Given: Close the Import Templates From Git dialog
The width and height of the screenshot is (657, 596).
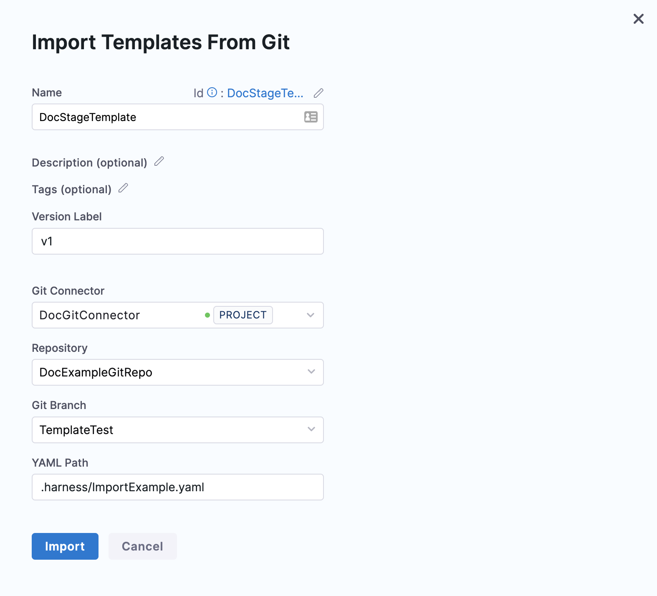Looking at the screenshot, I should [x=638, y=19].
